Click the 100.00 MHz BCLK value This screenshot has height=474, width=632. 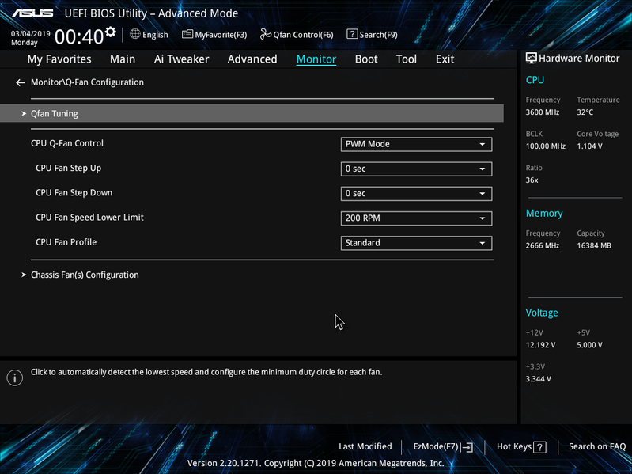click(x=545, y=146)
